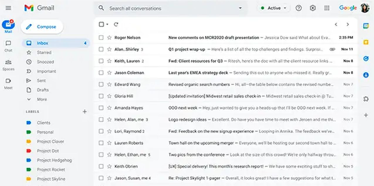
Task: Click the Refresh inbox icon
Action: [116, 25]
